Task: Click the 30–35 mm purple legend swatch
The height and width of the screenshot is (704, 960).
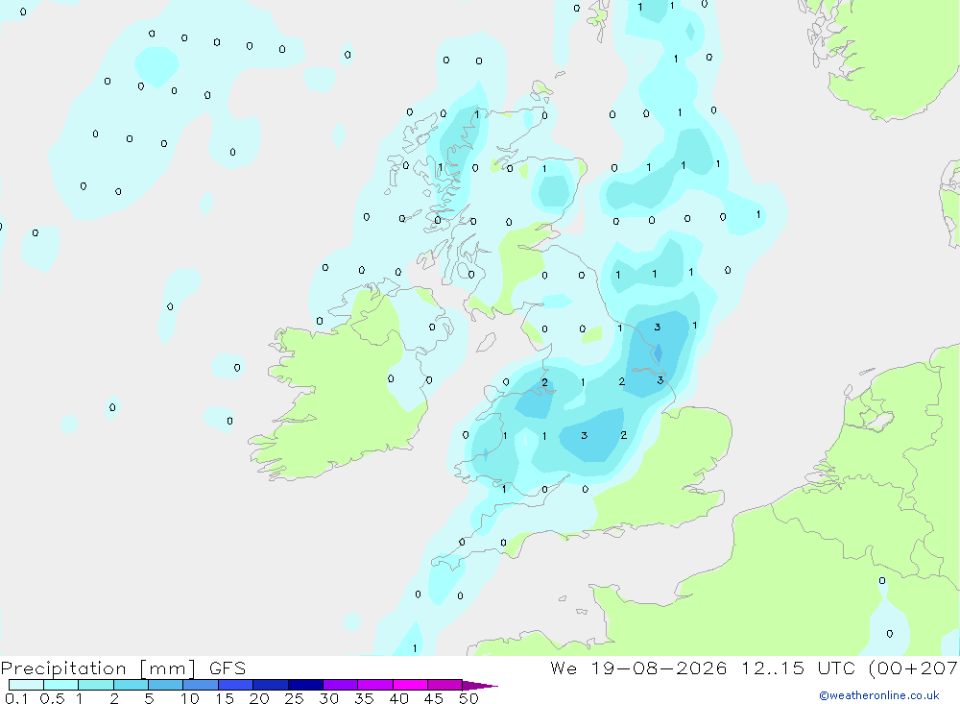Action: click(x=341, y=685)
